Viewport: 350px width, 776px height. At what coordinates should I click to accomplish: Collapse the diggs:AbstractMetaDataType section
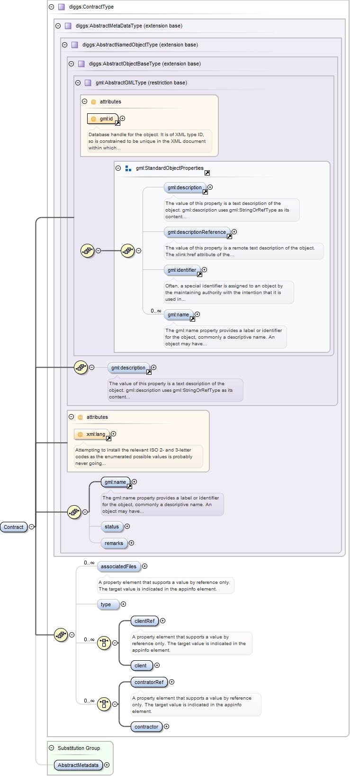tap(58, 26)
